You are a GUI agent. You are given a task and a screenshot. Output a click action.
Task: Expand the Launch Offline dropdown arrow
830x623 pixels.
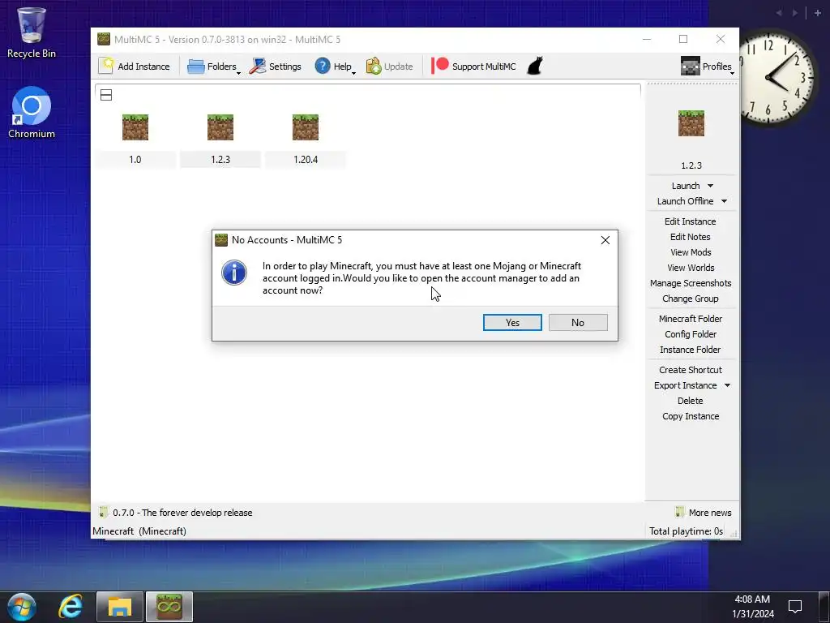click(724, 201)
